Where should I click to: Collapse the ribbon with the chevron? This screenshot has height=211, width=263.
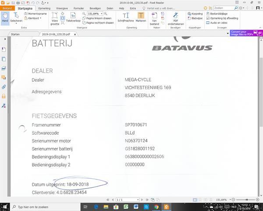(x=260, y=28)
